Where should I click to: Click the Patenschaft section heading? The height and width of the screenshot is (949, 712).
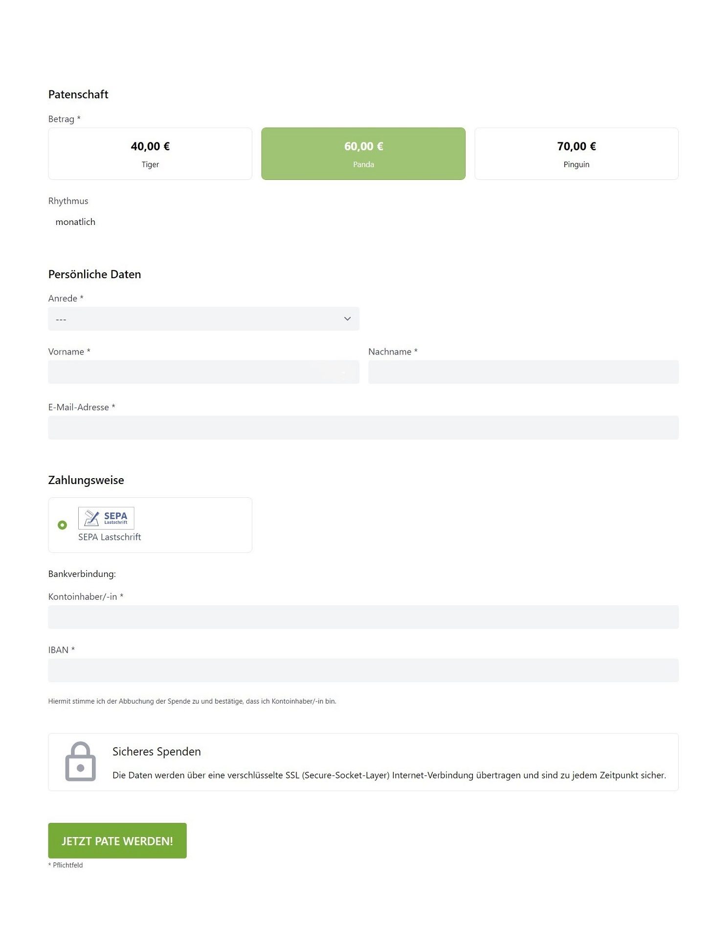pos(78,94)
